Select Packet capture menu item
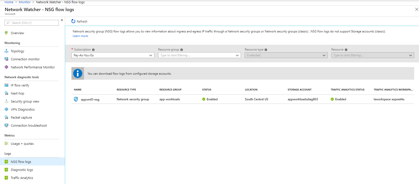Image resolution: width=419 pixels, height=184 pixels. (x=21, y=117)
